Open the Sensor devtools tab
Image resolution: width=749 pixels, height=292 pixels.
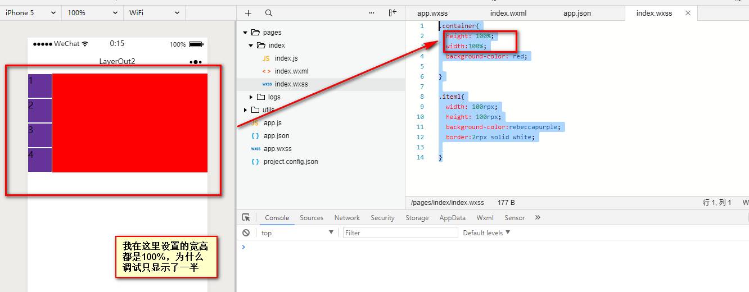pyautogui.click(x=515, y=218)
